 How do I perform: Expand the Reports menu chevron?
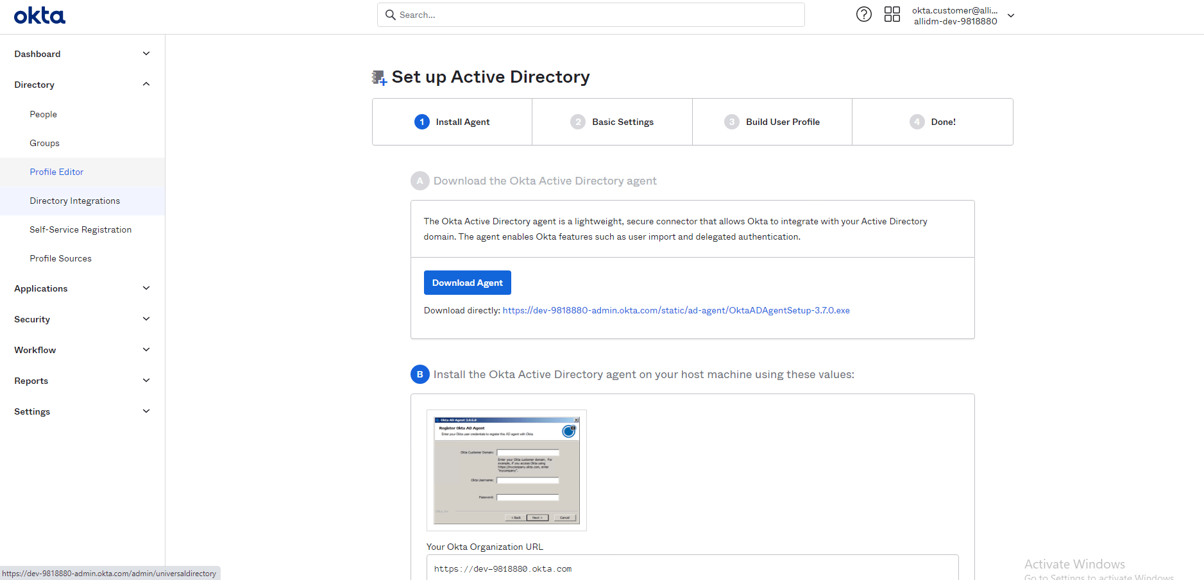click(146, 381)
